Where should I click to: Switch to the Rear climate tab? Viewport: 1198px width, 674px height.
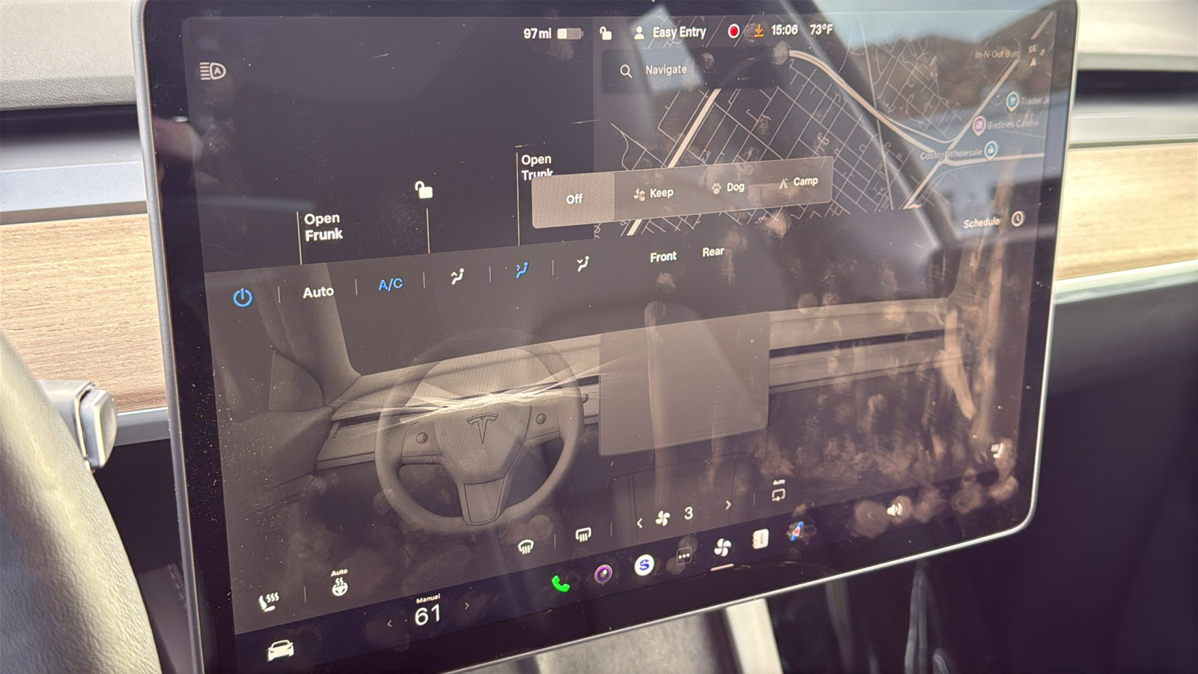point(711,252)
